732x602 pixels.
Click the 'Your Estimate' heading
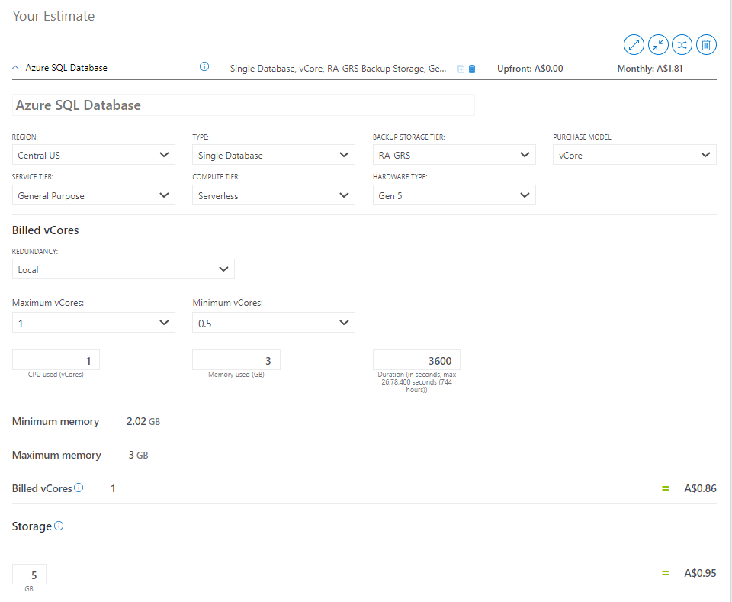(53, 16)
